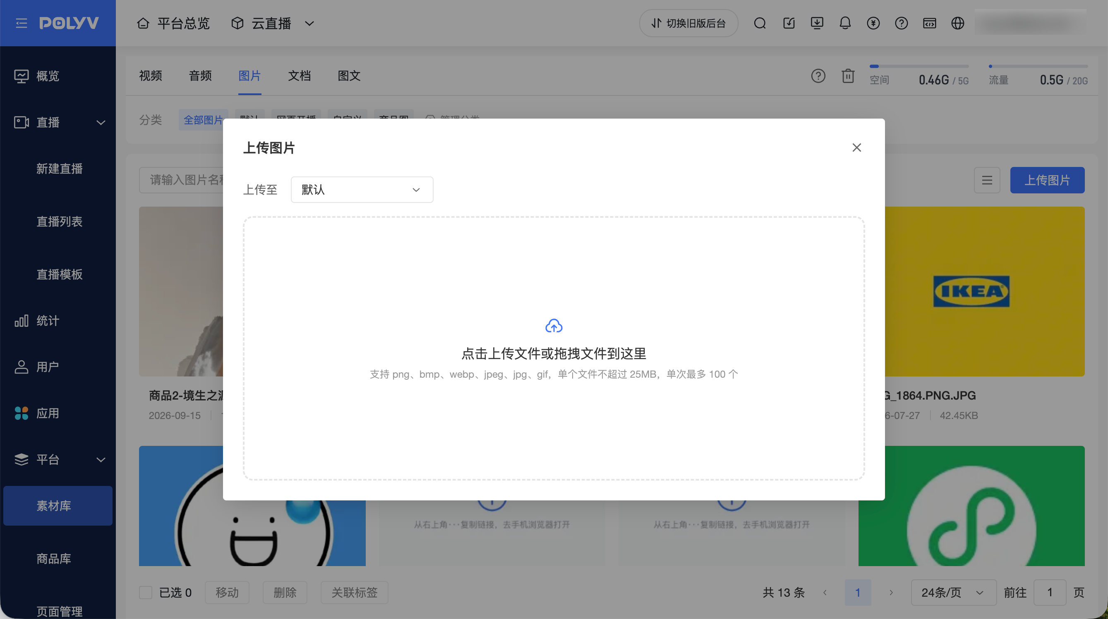Image resolution: width=1108 pixels, height=619 pixels.
Task: Open 直播模板 in the sidebar
Action: [x=59, y=274]
